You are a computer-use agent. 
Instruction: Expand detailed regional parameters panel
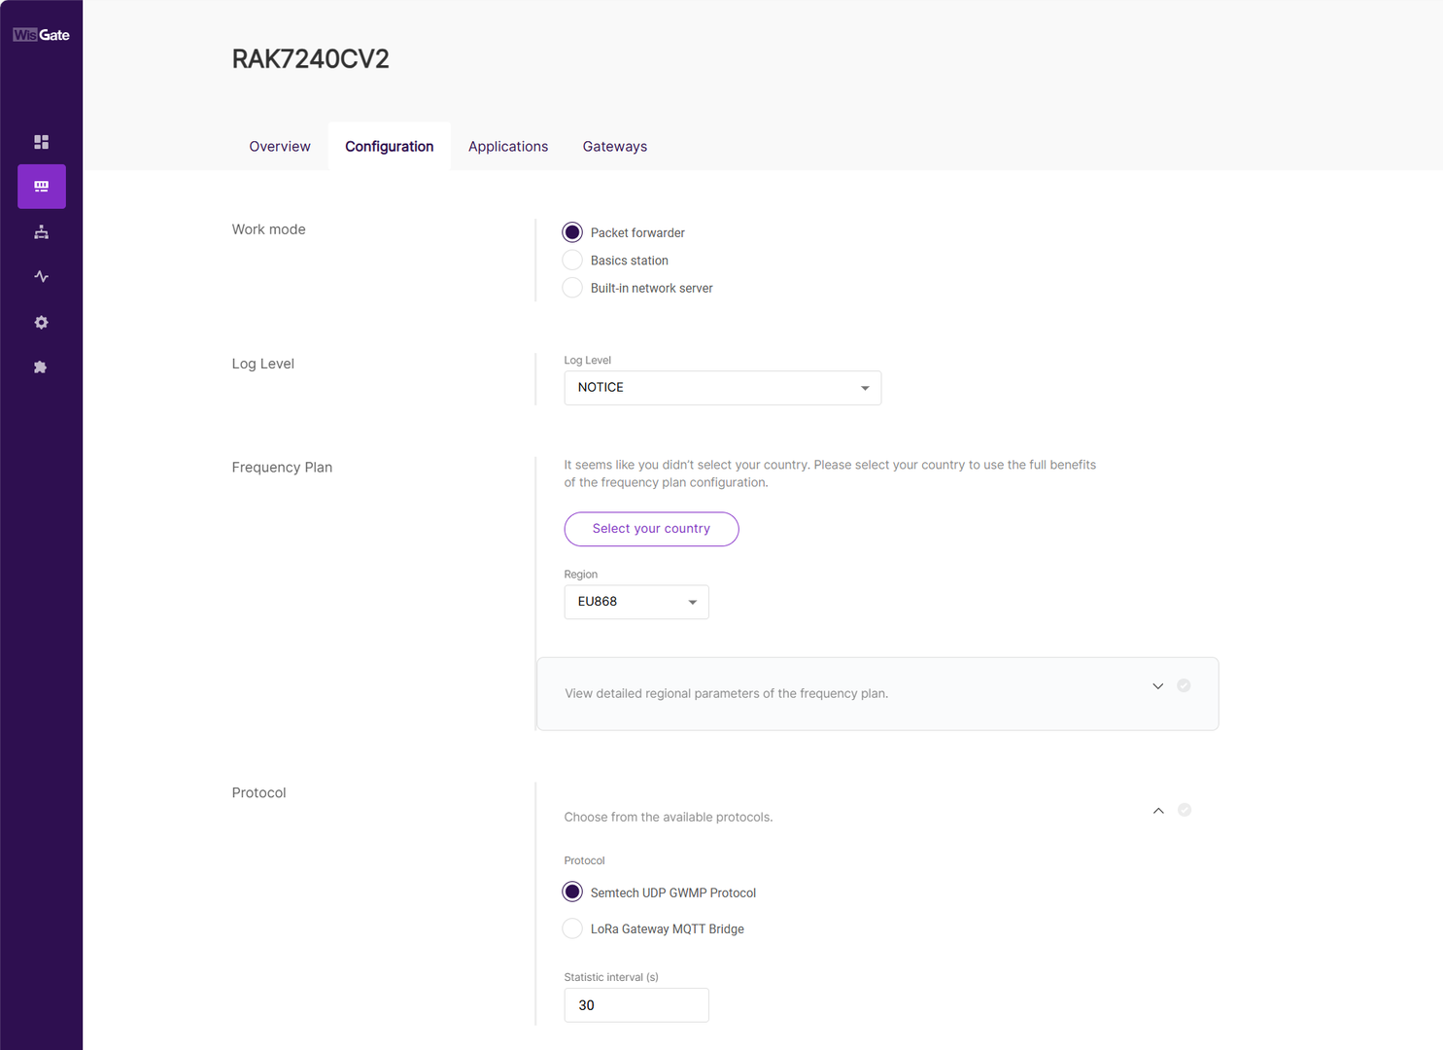tap(1157, 686)
